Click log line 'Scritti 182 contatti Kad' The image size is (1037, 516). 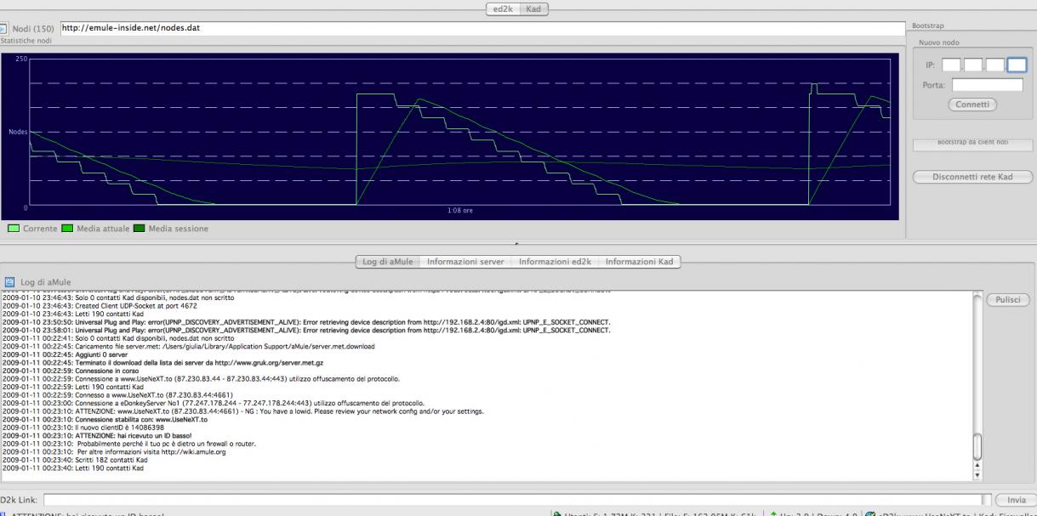[73, 460]
